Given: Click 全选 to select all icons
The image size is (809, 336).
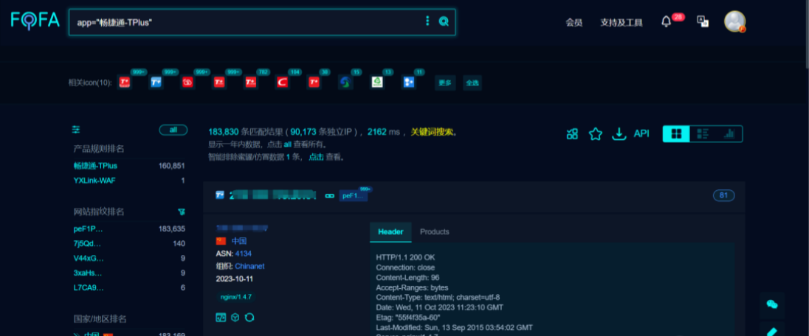Looking at the screenshot, I should [472, 83].
